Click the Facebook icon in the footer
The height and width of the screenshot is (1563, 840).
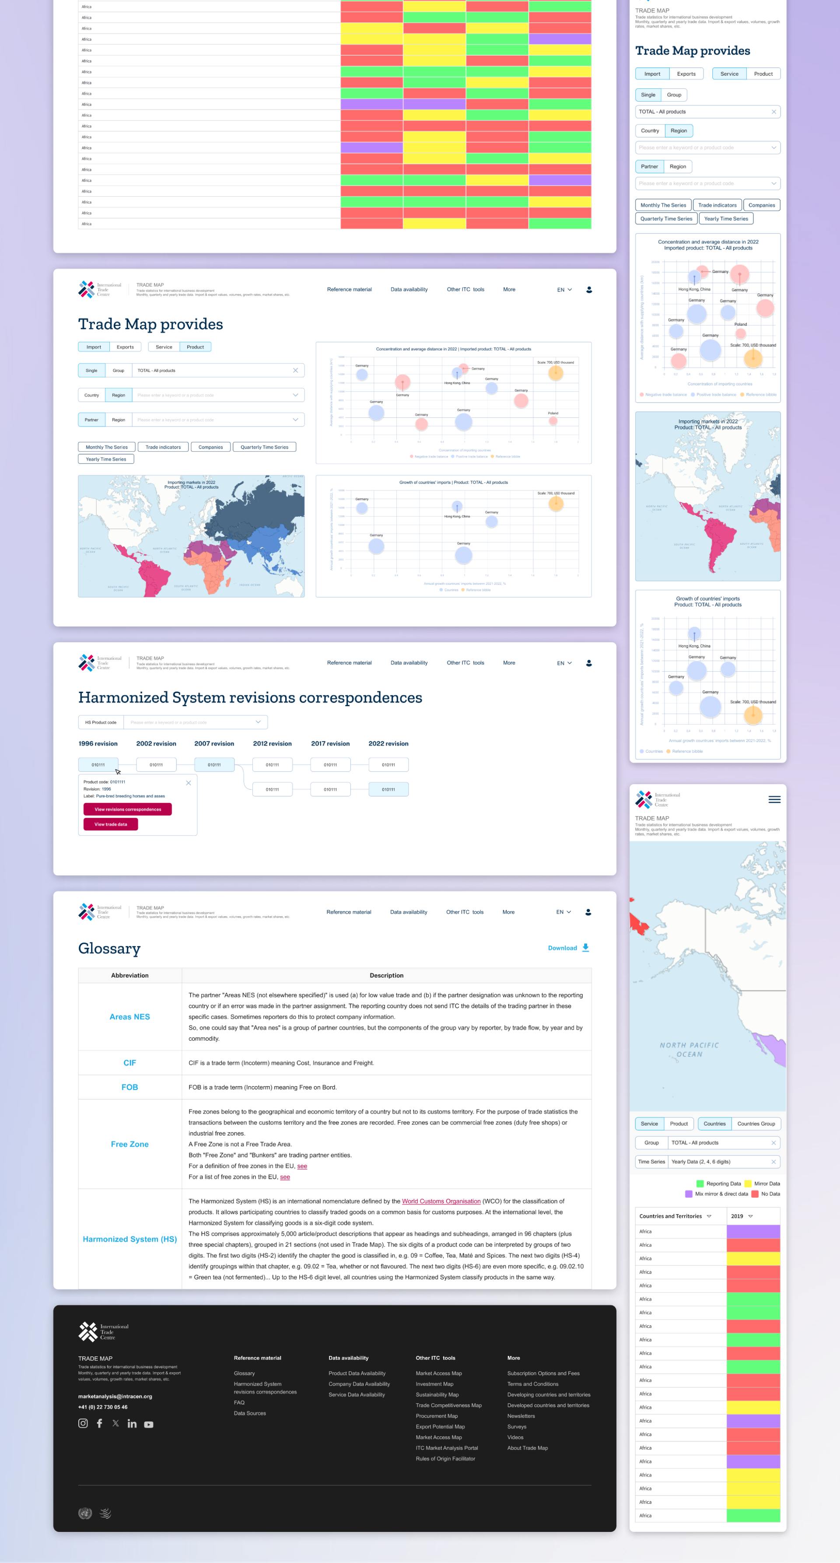(x=99, y=1423)
